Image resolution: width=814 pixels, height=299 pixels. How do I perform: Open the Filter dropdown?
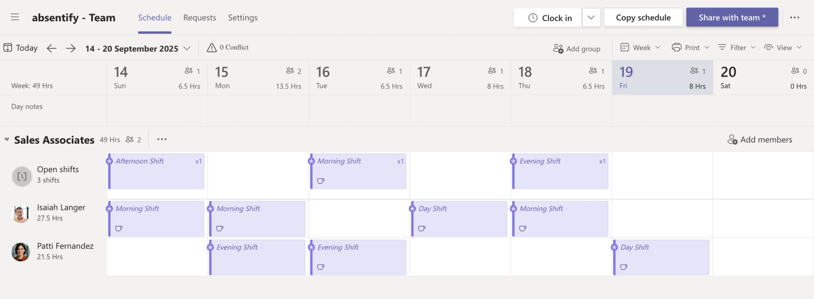point(737,47)
